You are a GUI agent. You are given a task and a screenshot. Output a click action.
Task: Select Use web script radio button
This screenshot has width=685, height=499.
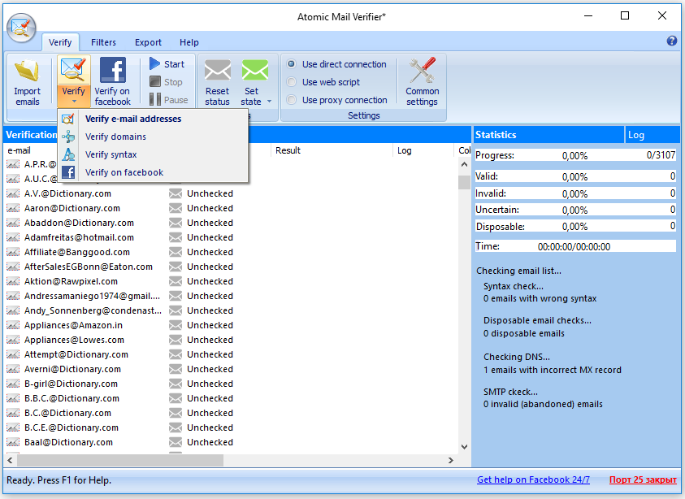(x=292, y=82)
